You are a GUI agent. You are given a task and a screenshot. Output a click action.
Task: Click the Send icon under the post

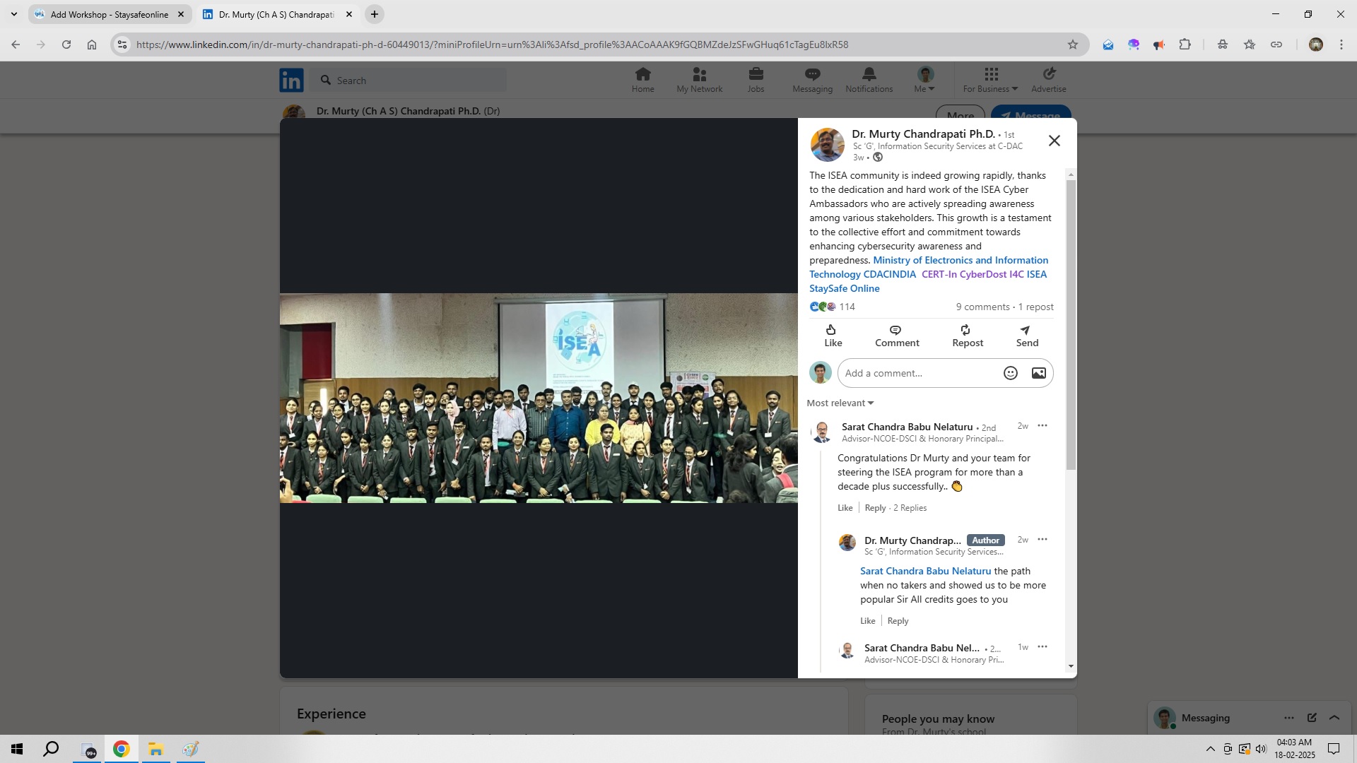click(x=1026, y=331)
